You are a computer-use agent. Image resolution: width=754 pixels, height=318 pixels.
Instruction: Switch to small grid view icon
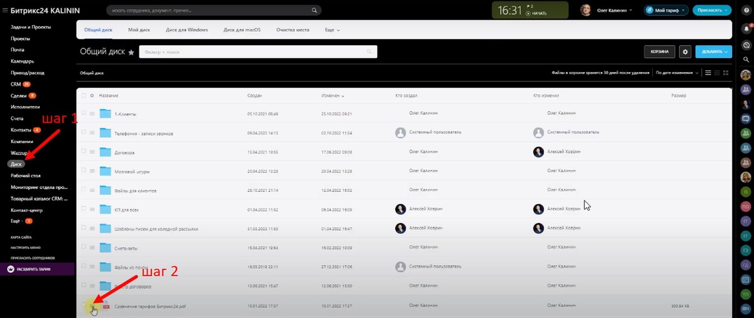click(717, 73)
